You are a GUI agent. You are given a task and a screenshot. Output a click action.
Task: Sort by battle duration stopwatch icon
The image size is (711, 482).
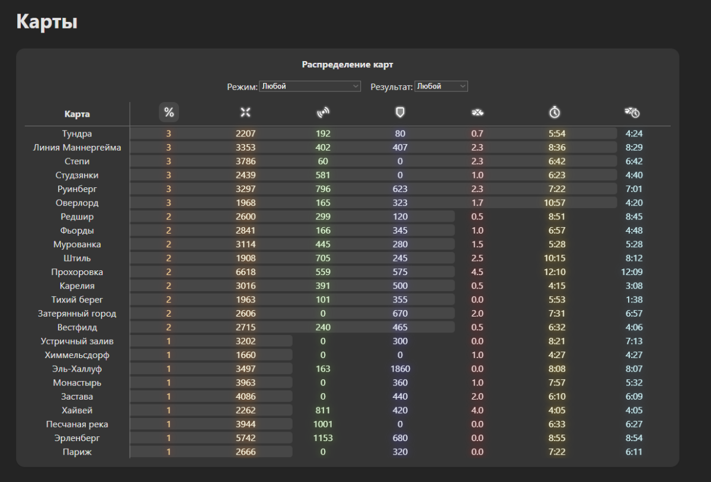(x=555, y=113)
